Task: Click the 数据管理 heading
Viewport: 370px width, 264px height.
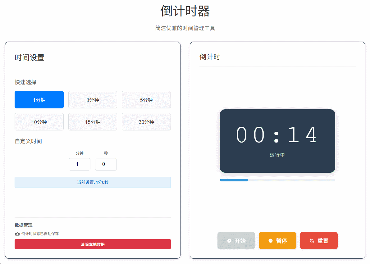Action: (x=24, y=225)
